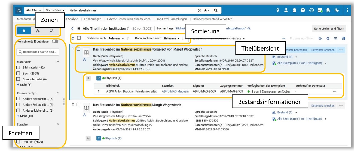Check the checkbox for result 1
Image resolution: width=354 pixels, height=151 pixels.
(78, 49)
